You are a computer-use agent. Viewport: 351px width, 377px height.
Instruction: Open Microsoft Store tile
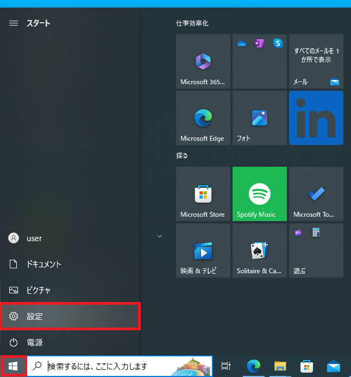point(203,194)
